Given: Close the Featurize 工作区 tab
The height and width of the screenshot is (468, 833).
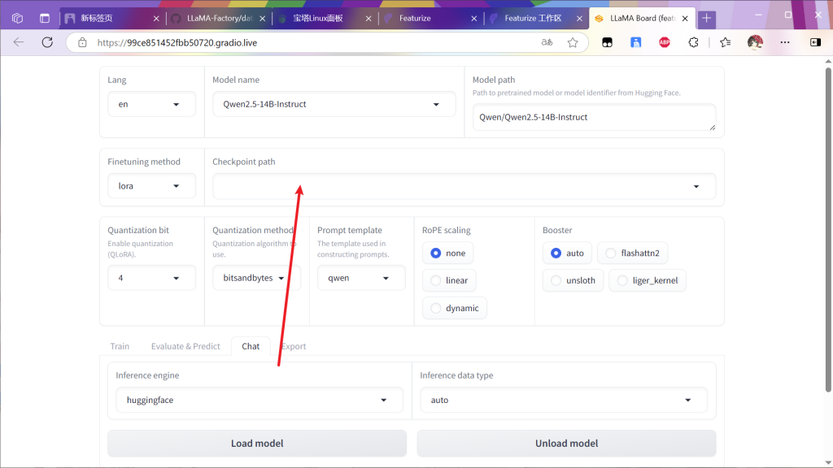Looking at the screenshot, I should tap(579, 19).
